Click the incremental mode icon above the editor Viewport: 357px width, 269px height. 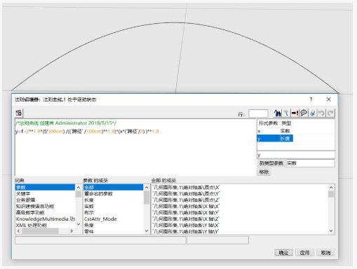19,113
